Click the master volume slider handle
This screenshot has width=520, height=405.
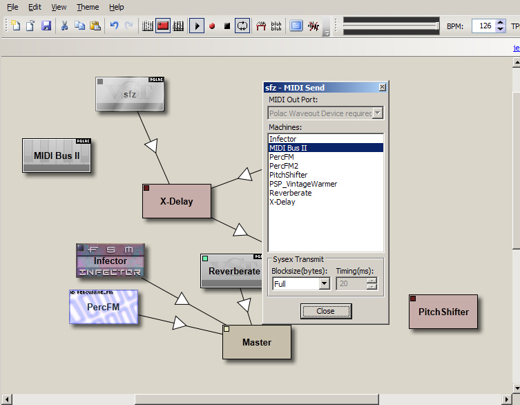pyautogui.click(x=437, y=26)
